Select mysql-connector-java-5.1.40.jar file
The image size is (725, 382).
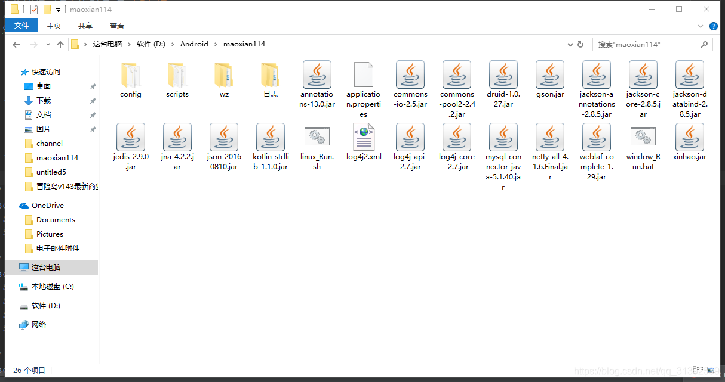[503, 157]
